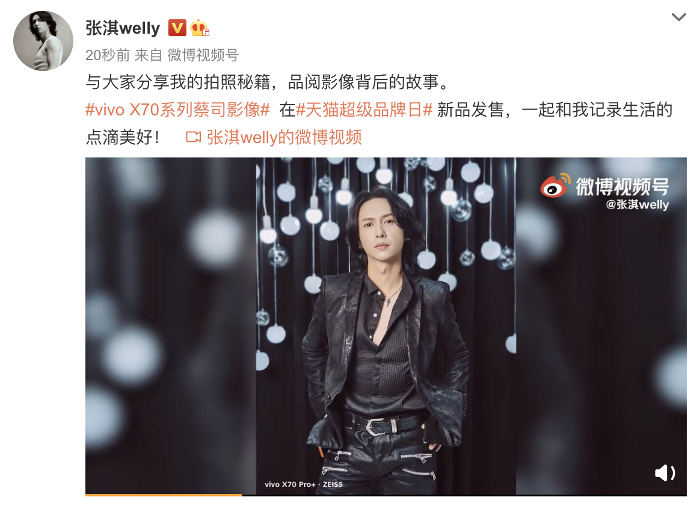Mute the video with speaker icon
Image resolution: width=700 pixels, height=506 pixels.
coord(665,472)
